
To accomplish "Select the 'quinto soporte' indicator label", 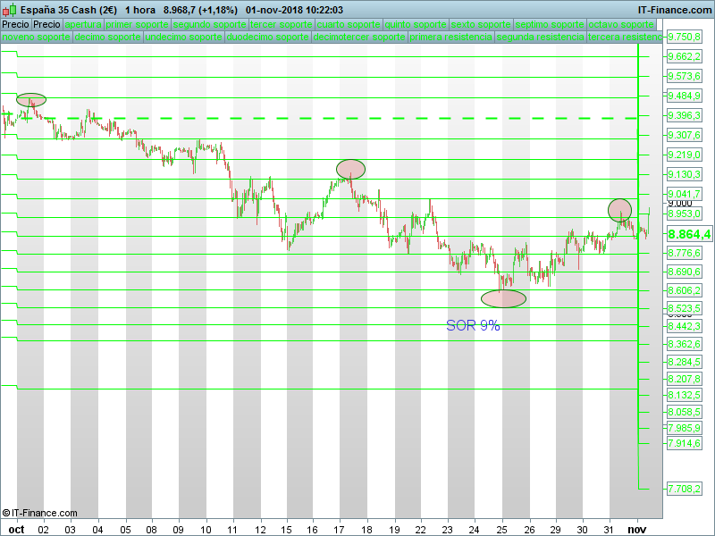I will (x=415, y=25).
